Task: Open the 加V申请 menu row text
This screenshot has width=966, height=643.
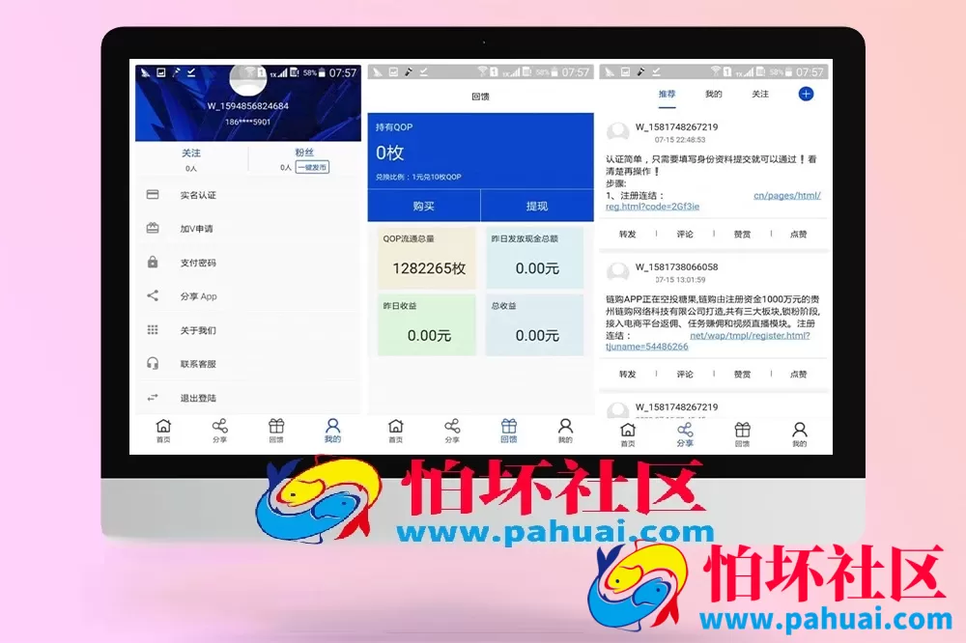Action: click(x=196, y=229)
